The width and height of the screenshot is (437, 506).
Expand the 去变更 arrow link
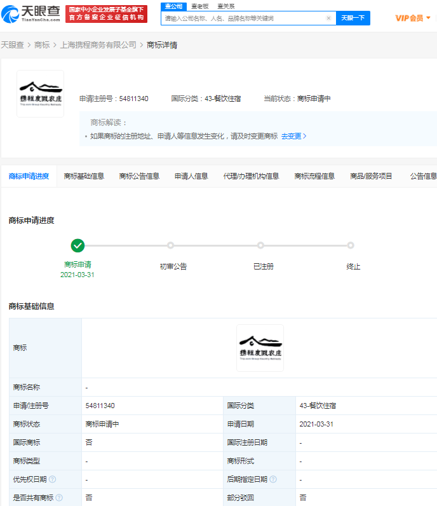294,136
